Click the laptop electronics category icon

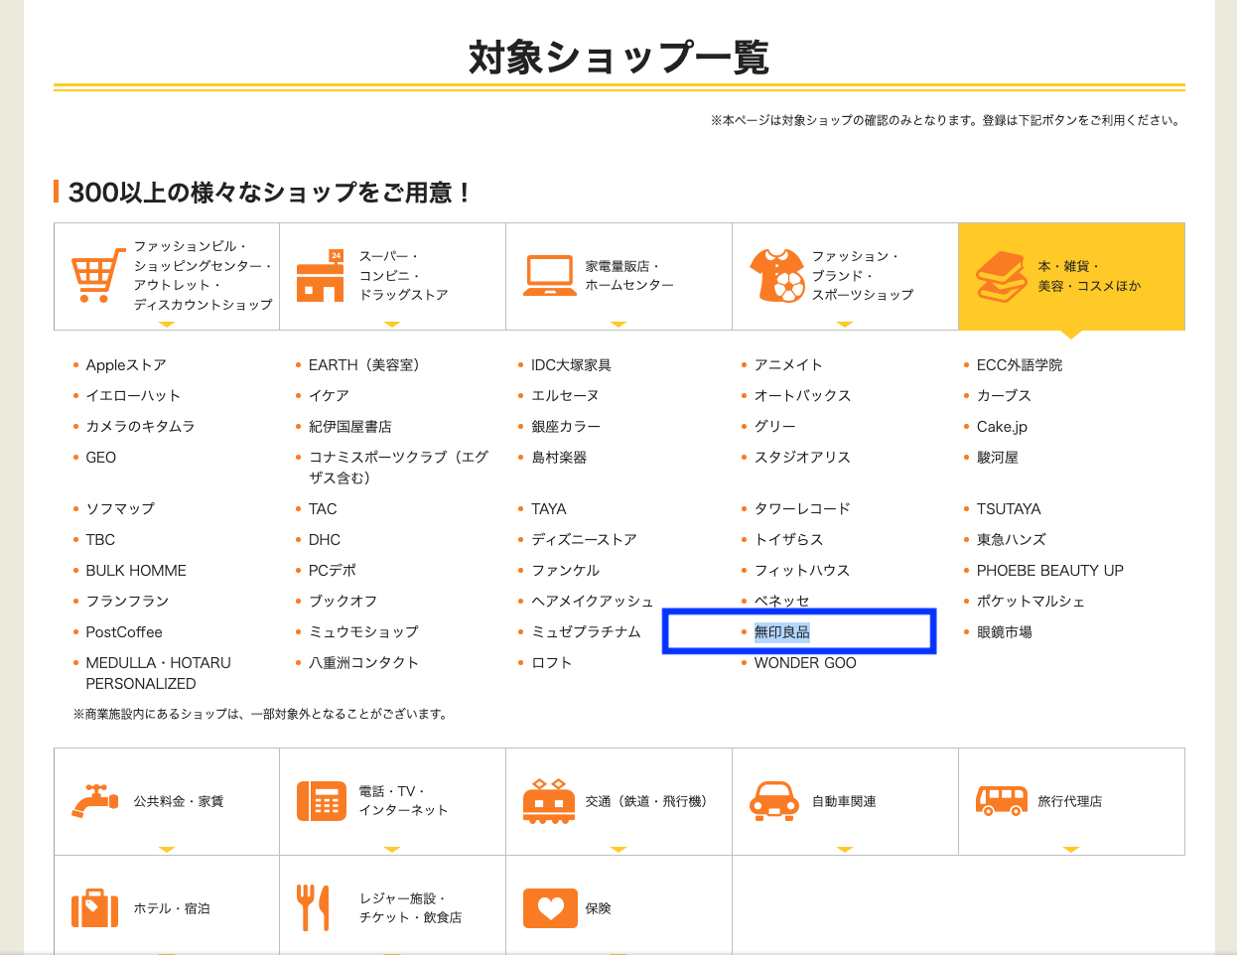point(550,276)
